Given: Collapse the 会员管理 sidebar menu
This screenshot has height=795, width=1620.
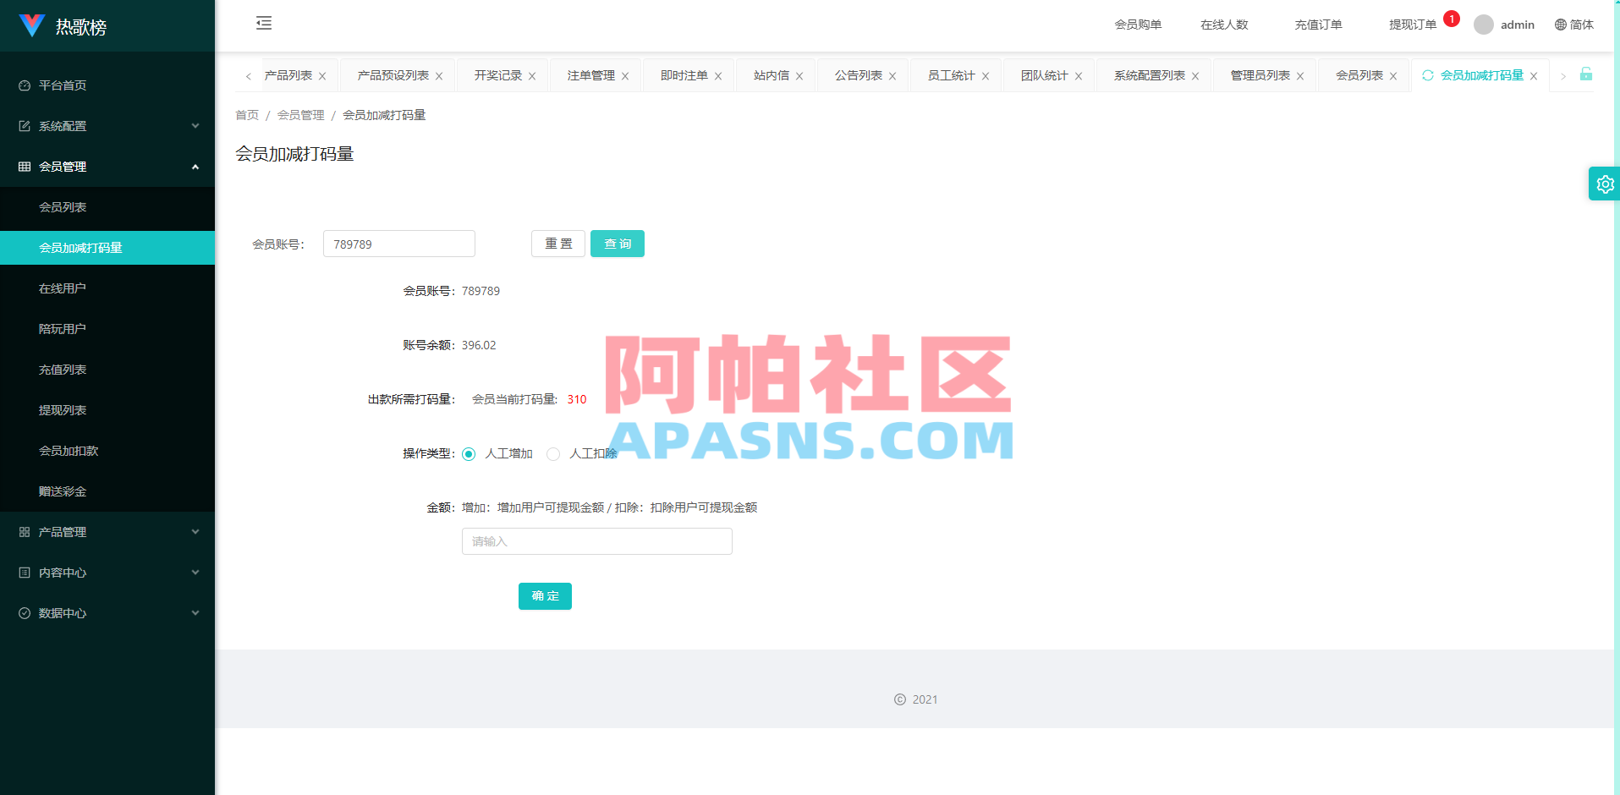Looking at the screenshot, I should (107, 167).
